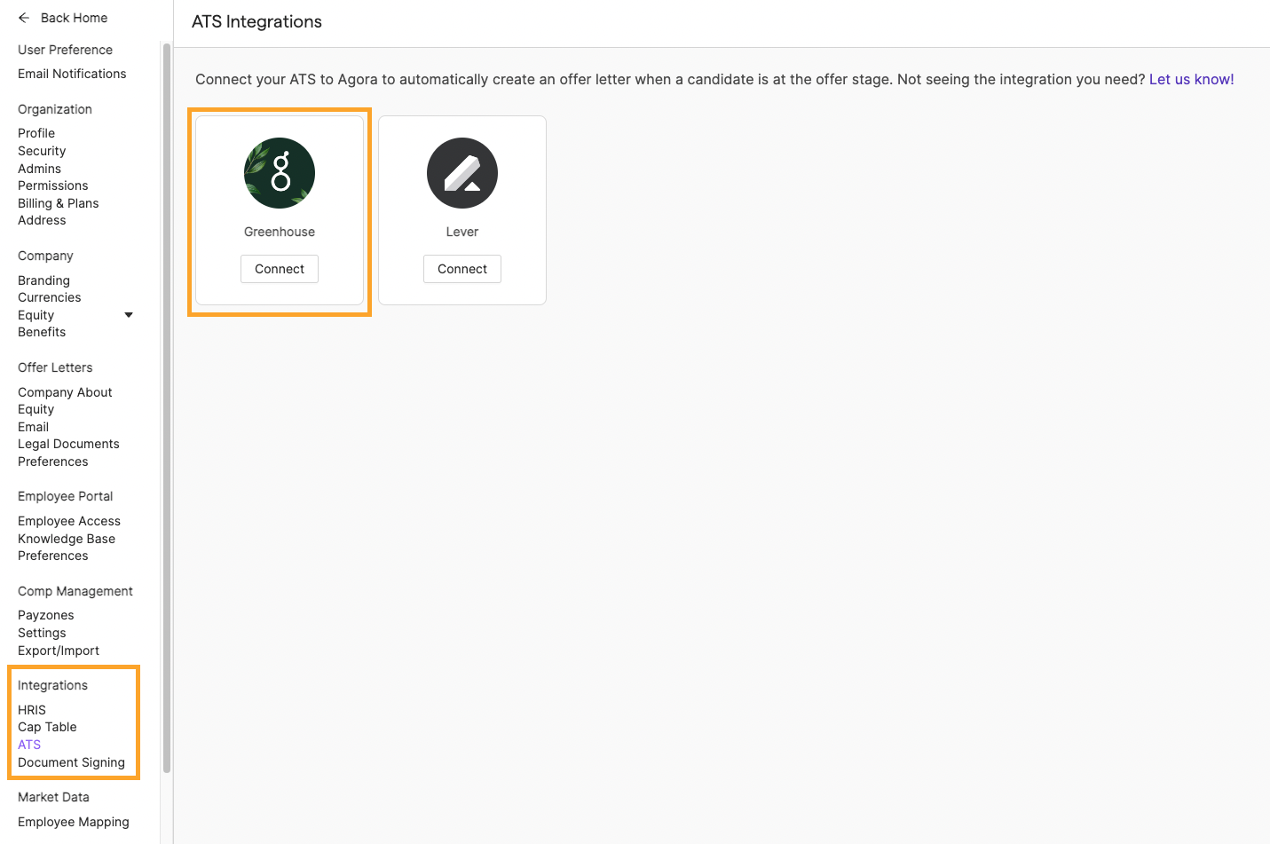Click the Employee Portal section header
This screenshot has width=1270, height=844.
(x=66, y=496)
